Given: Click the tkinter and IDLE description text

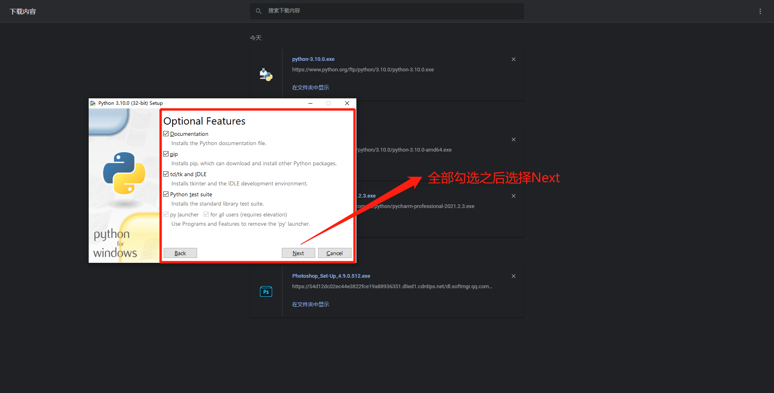Looking at the screenshot, I should coord(239,184).
